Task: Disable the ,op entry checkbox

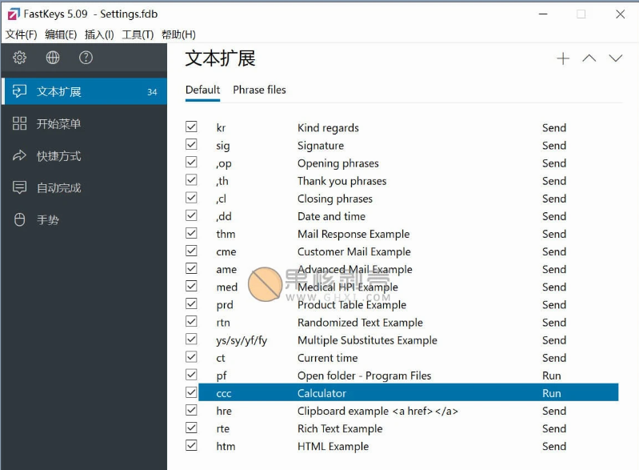Action: [x=191, y=162]
